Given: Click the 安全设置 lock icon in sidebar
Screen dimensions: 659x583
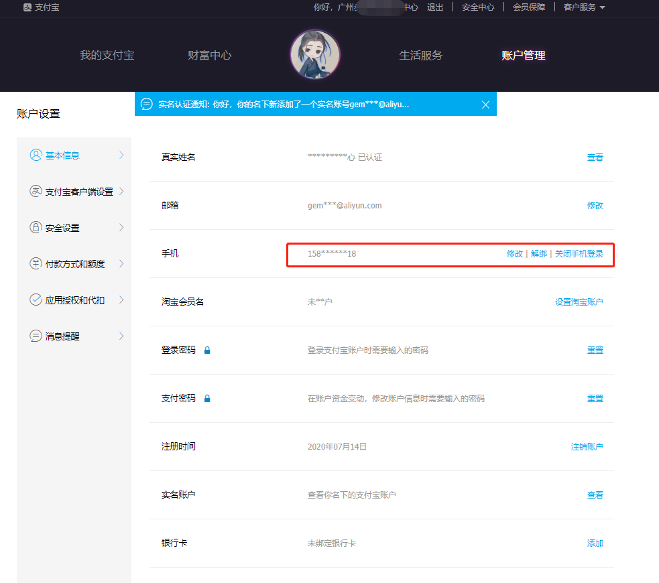Looking at the screenshot, I should [36, 227].
